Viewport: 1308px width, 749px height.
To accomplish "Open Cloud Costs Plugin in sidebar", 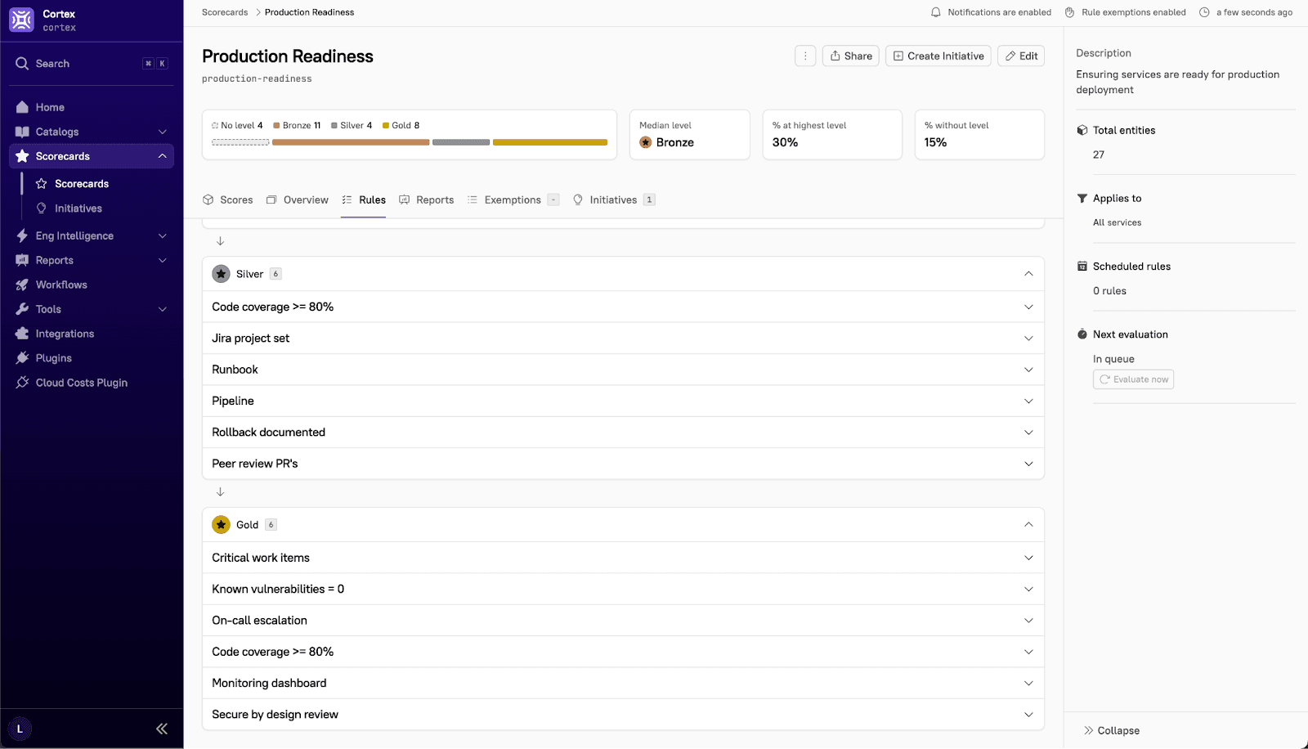I will (81, 383).
